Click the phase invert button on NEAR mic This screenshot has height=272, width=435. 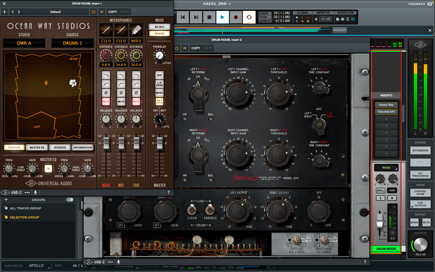coord(106,93)
